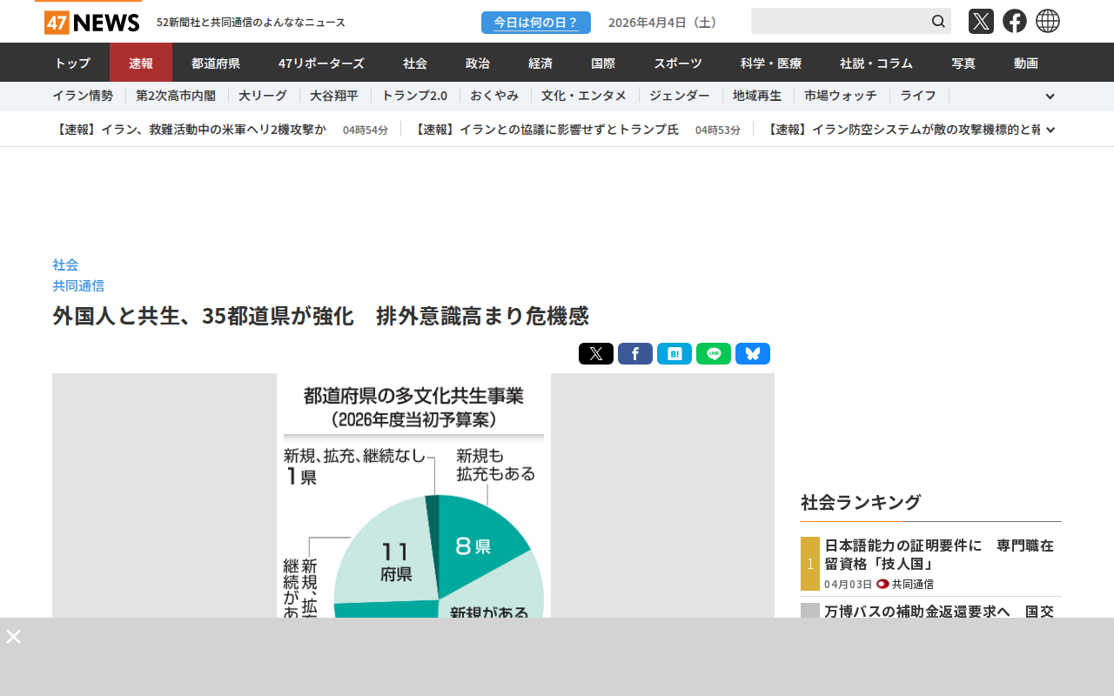Viewport: 1114px width, 696px height.
Task: Click the 47NEWS logo
Action: pyautogui.click(x=91, y=22)
